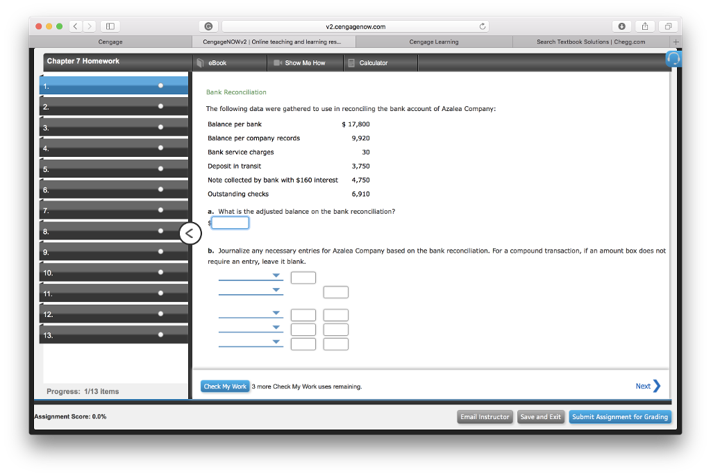711x476 pixels.
Task: Go back with the Safari back arrow
Action: click(x=76, y=26)
